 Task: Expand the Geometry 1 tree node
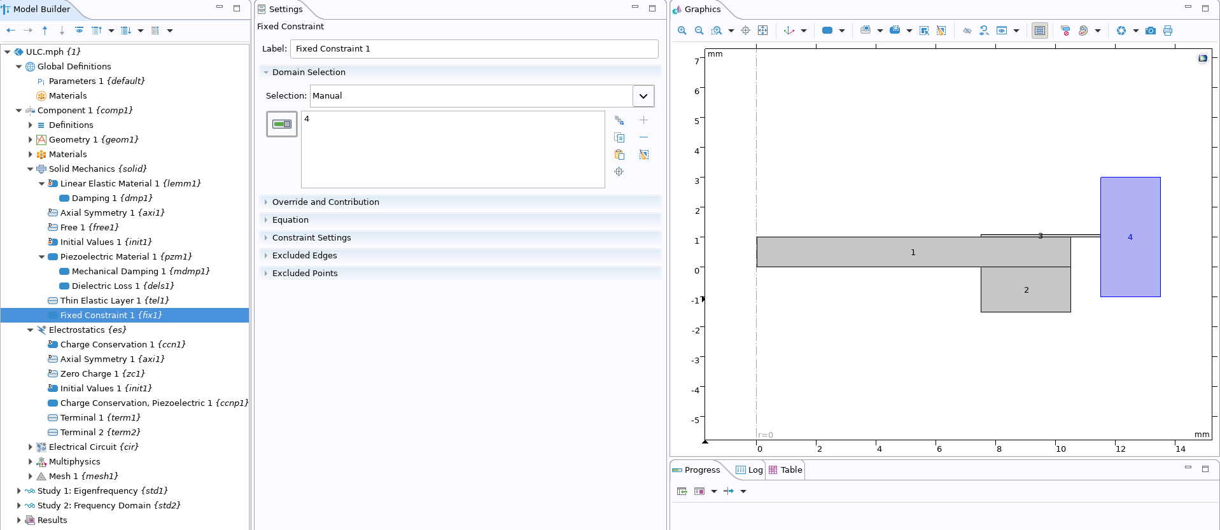[30, 140]
